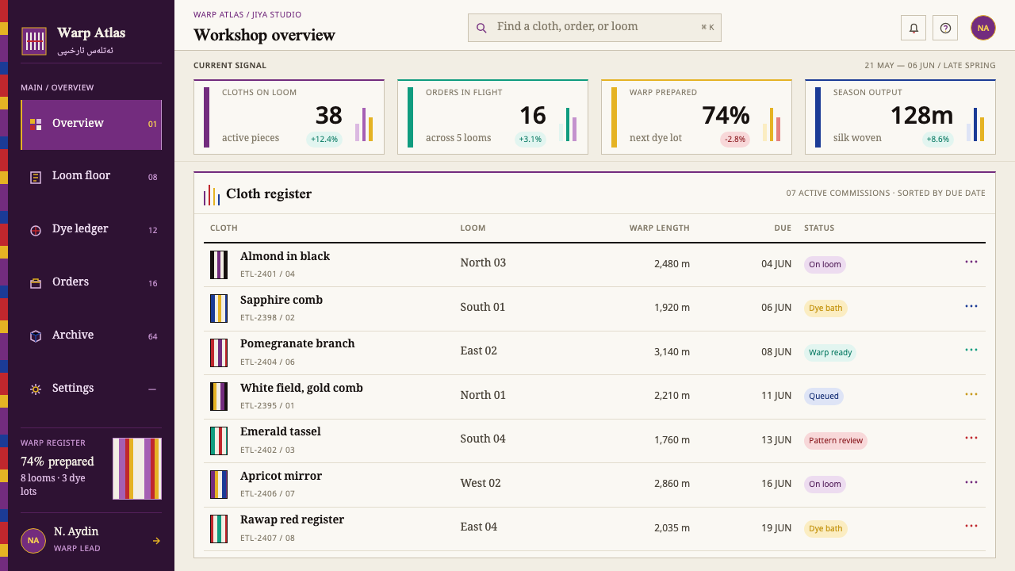Open Settings in the sidebar

tap(91, 389)
